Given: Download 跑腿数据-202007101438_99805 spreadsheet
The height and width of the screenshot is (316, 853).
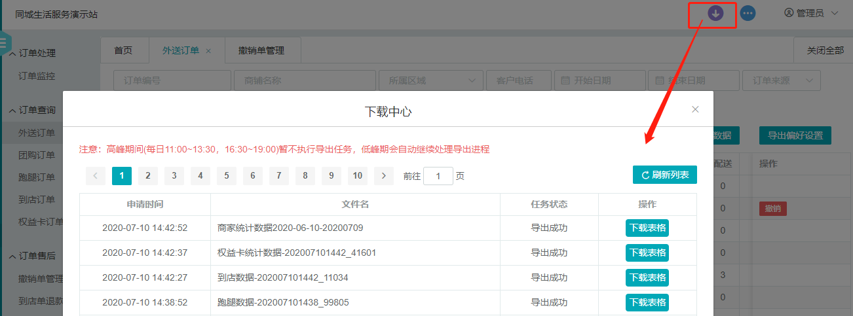Looking at the screenshot, I should (647, 302).
